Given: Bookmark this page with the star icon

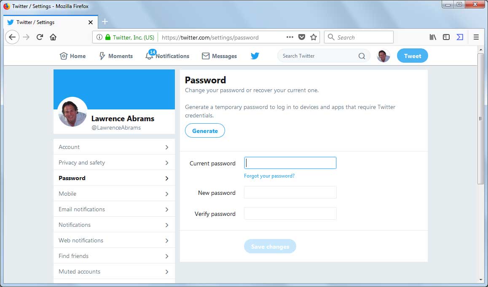Looking at the screenshot, I should [x=314, y=37].
